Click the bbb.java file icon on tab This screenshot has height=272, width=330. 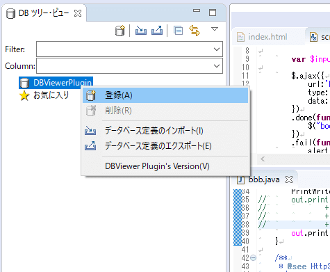(x=241, y=179)
